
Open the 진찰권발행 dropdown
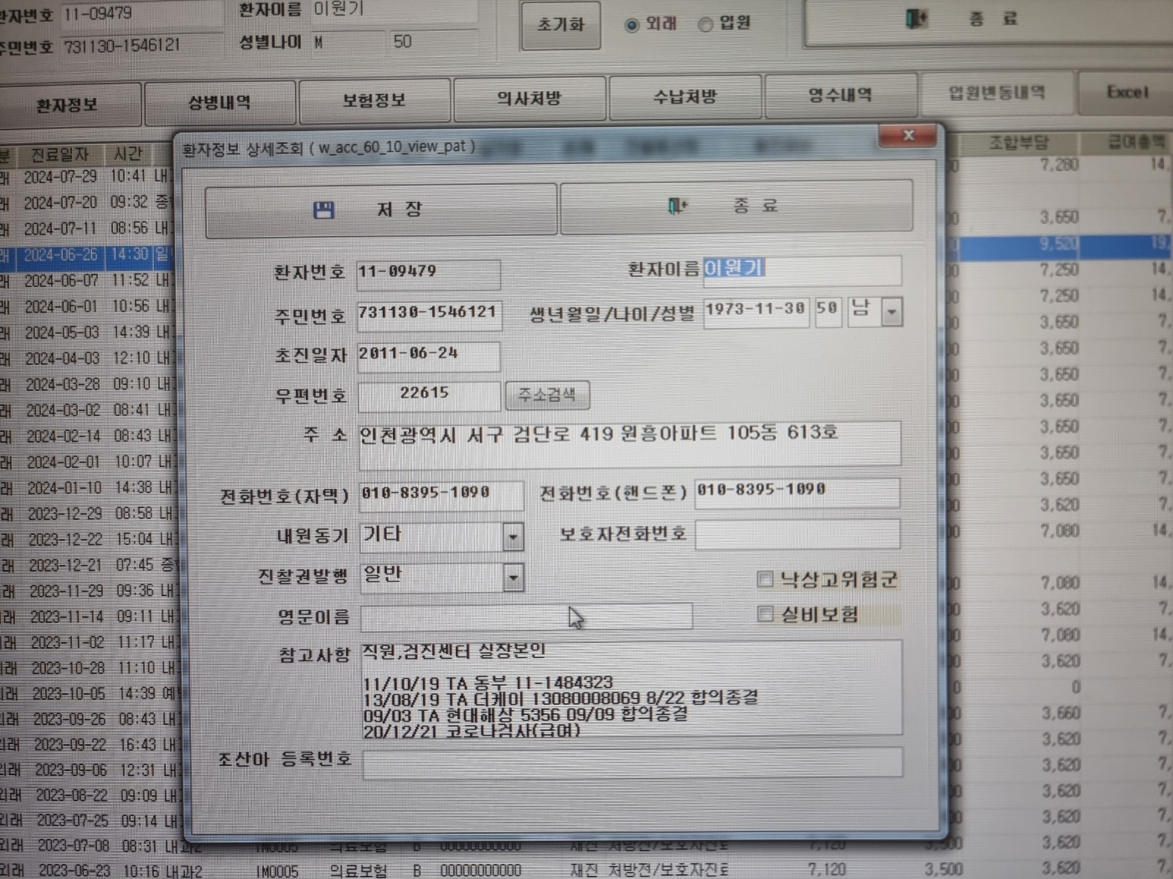514,577
